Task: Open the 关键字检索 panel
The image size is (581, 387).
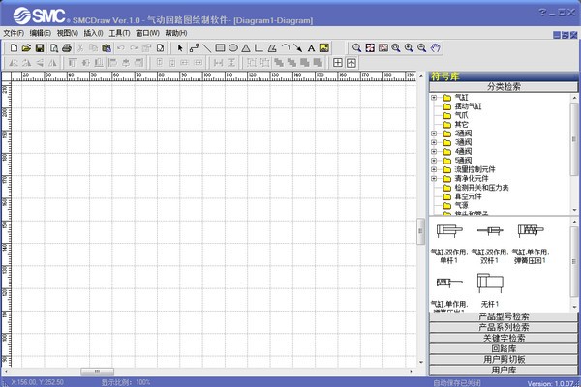Action: [504, 338]
